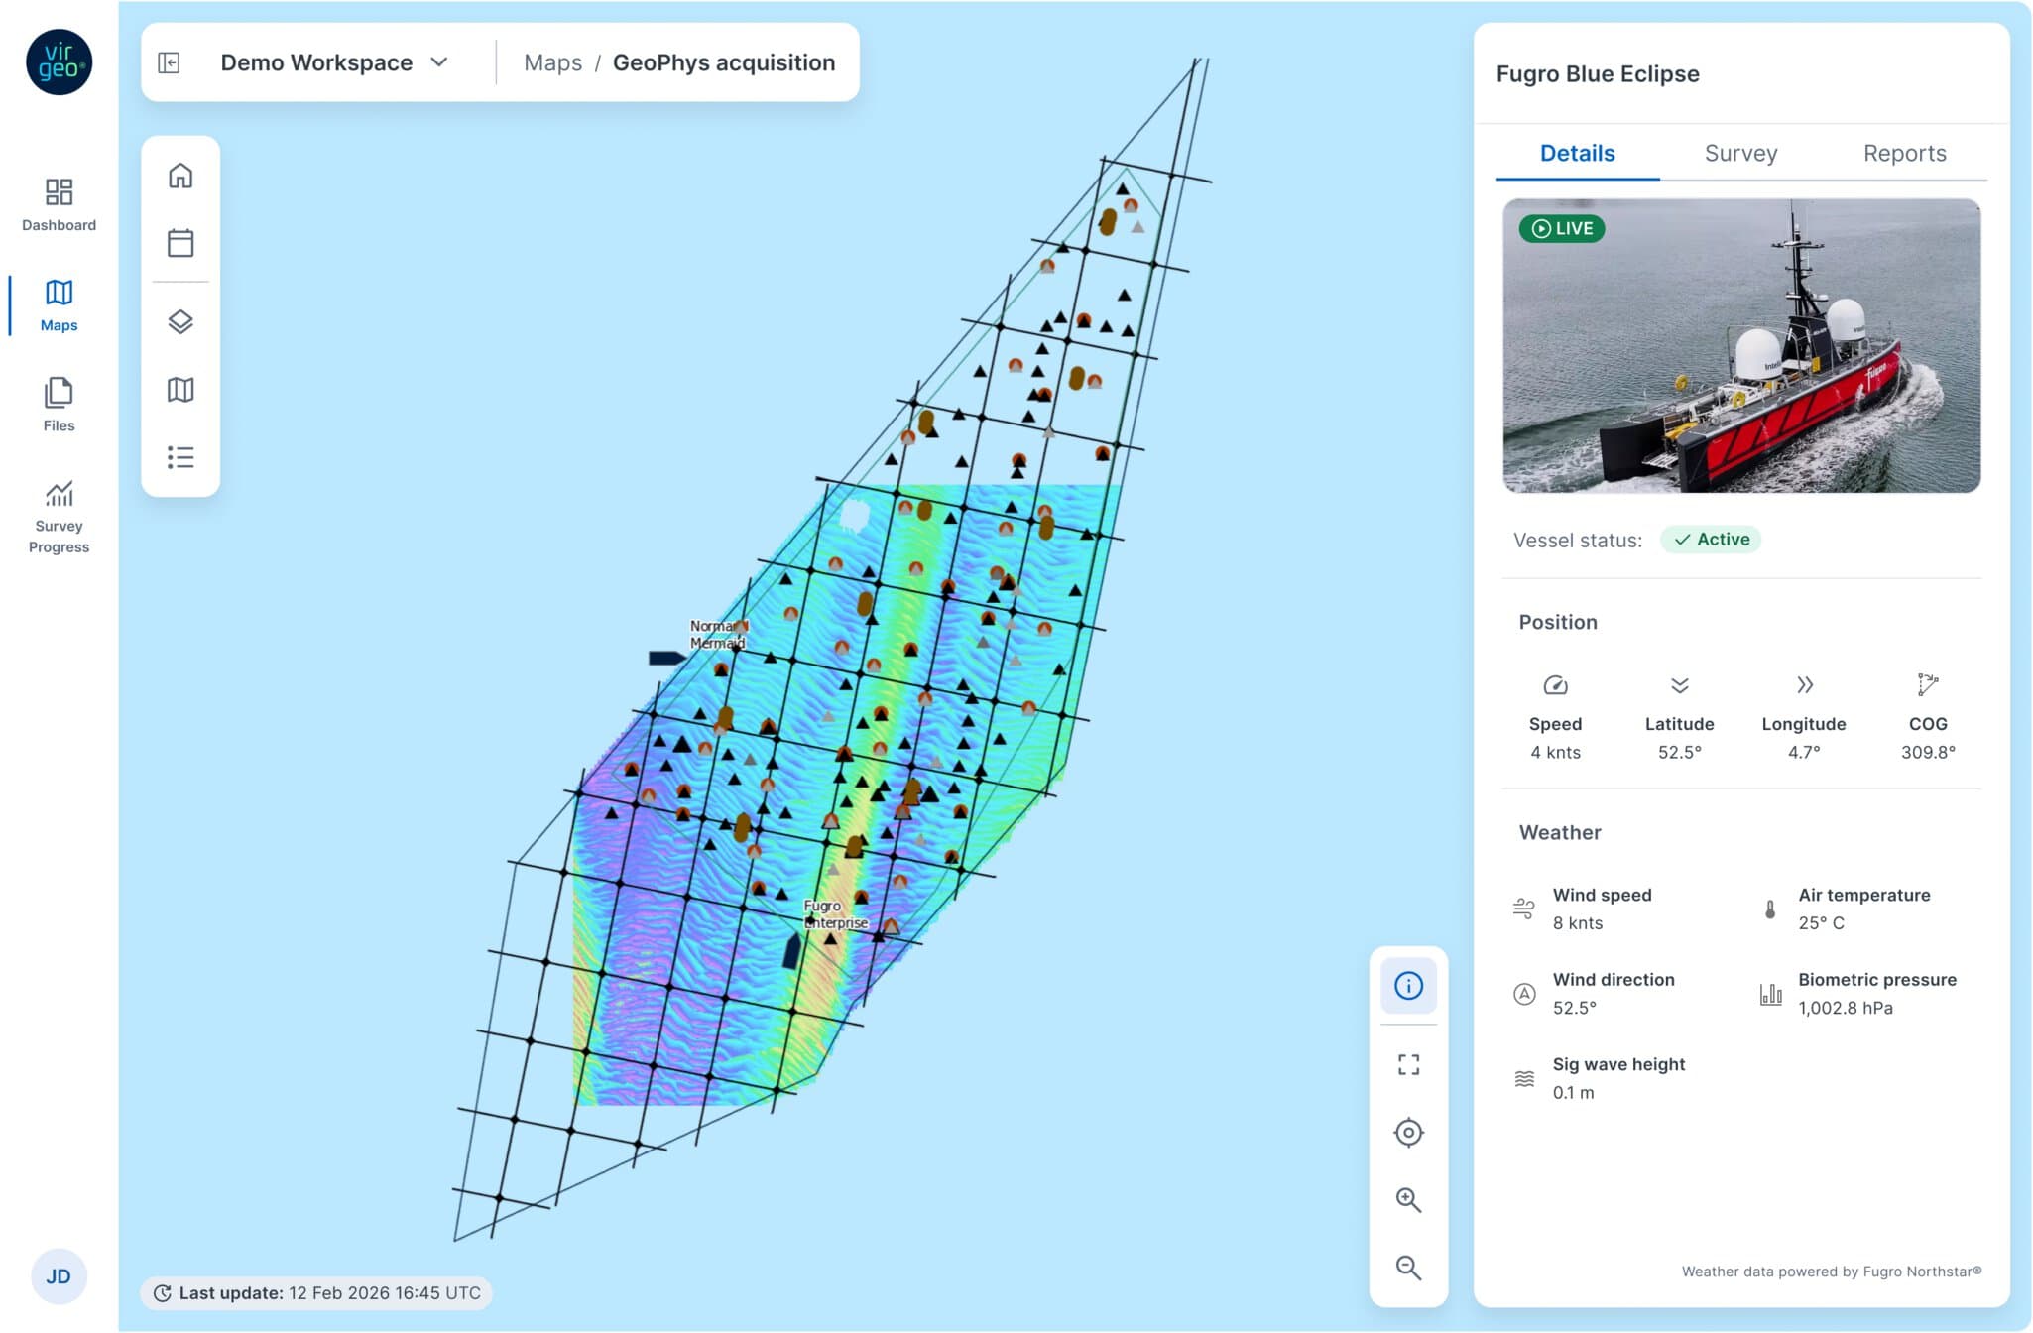Open the Fugro Blue Eclipse live image
This screenshot has height=1333, width=2033.
1741,345
